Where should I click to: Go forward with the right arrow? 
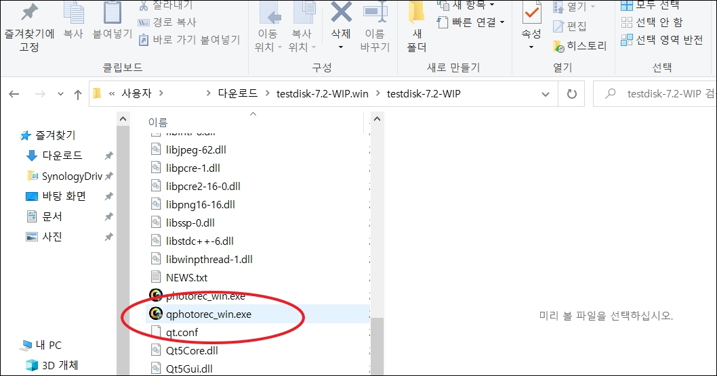40,94
